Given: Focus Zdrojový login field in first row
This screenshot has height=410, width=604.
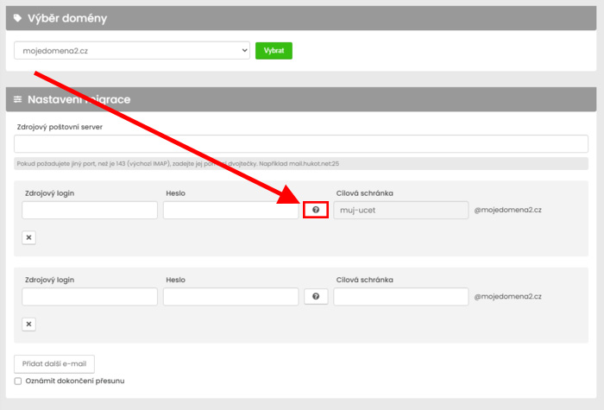Looking at the screenshot, I should pos(90,210).
